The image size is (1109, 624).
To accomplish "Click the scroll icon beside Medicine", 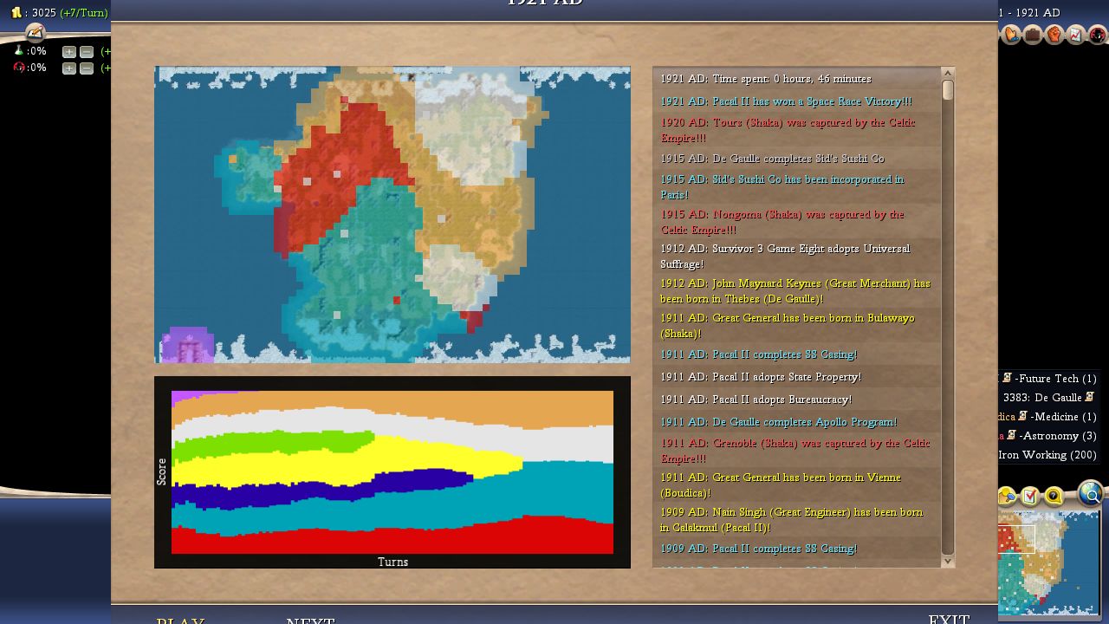I will (x=1022, y=416).
